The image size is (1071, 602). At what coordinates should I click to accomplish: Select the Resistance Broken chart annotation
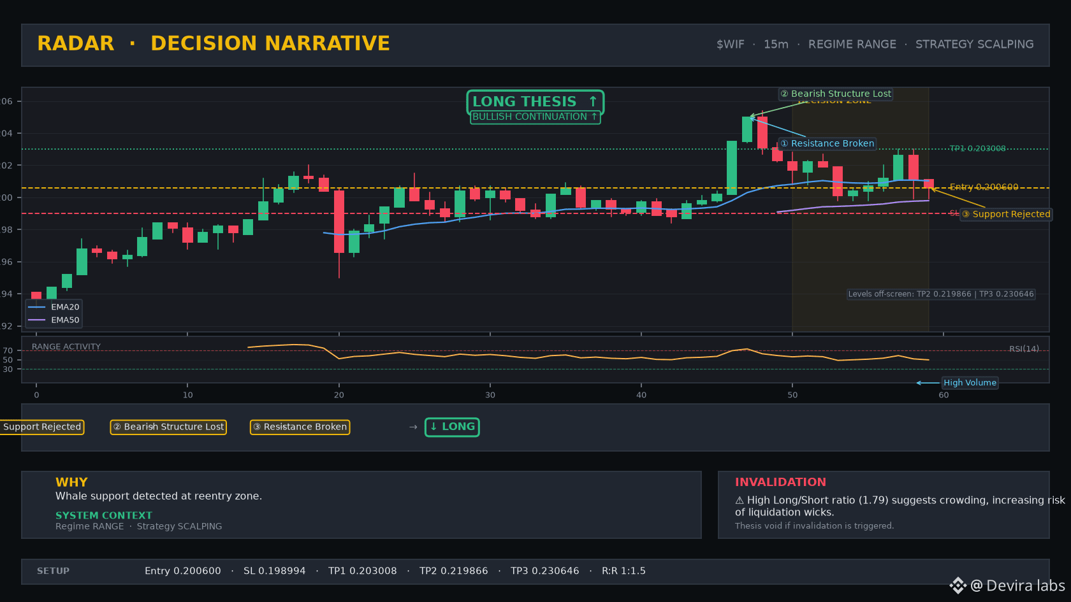click(827, 143)
